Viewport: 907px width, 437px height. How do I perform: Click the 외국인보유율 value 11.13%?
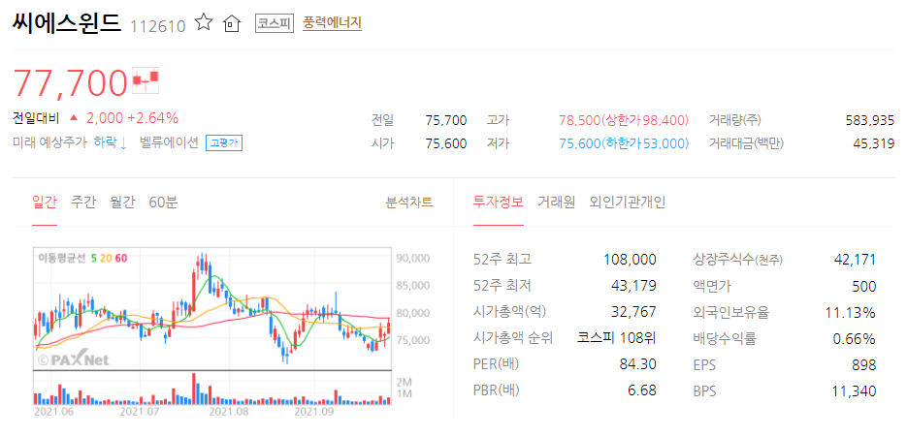coord(851,313)
